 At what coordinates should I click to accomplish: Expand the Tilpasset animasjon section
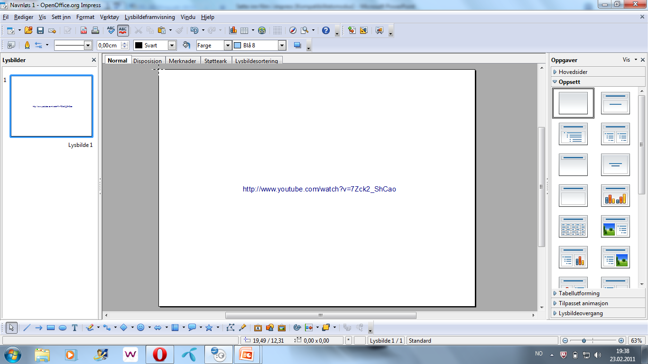pos(598,303)
